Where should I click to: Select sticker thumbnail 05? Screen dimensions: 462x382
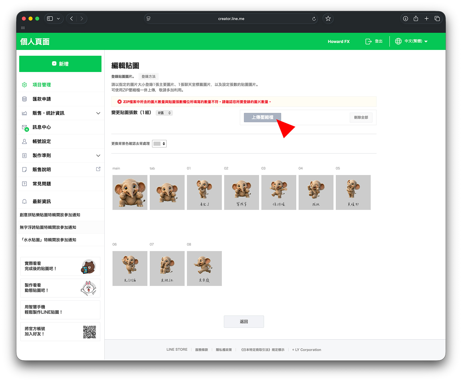tap(353, 192)
